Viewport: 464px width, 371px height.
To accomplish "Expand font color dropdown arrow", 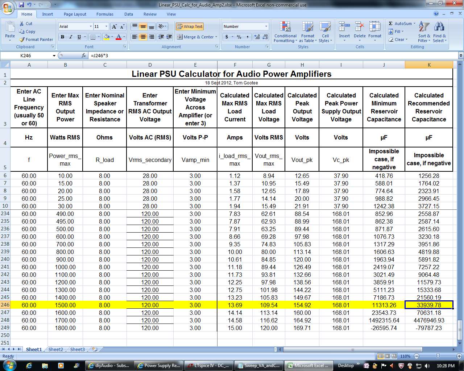I will coord(124,37).
